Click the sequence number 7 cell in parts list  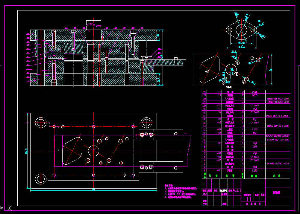(x=204, y=150)
